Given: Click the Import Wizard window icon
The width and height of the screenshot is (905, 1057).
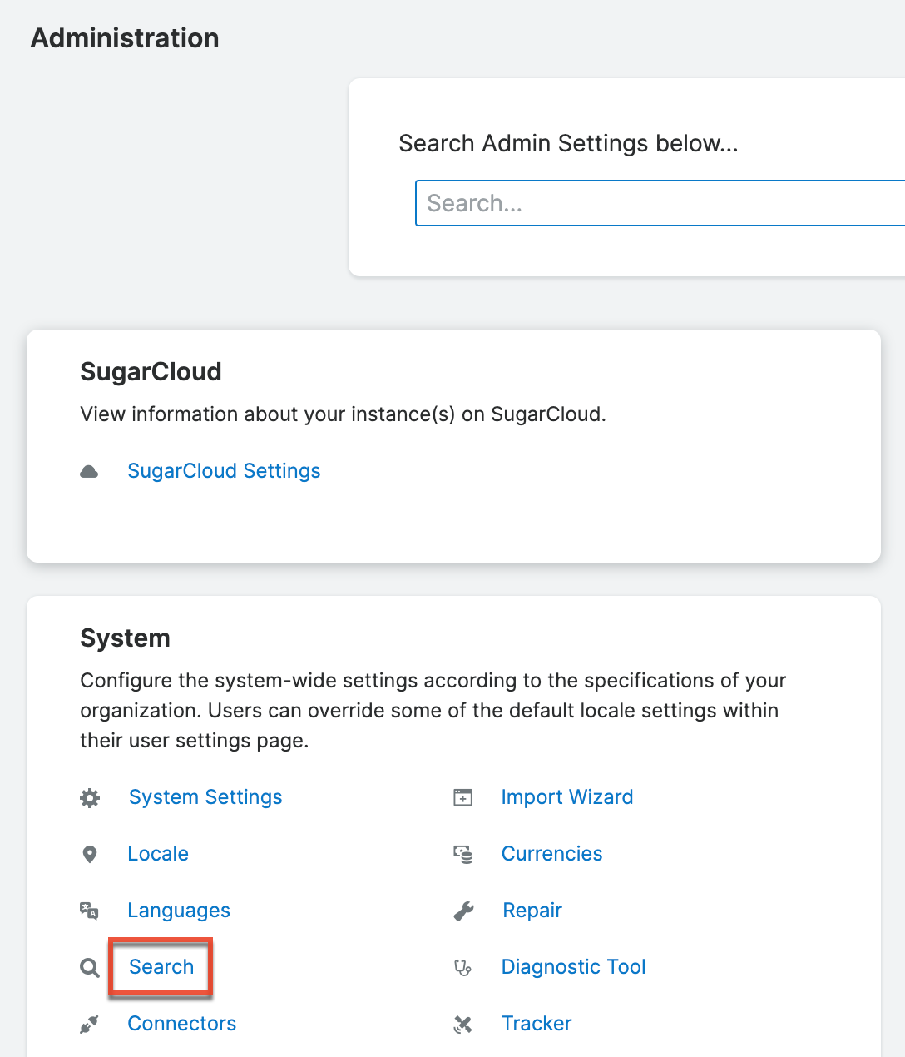Looking at the screenshot, I should click(x=463, y=797).
